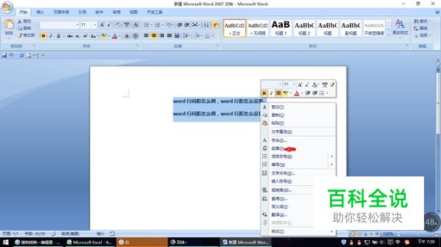The height and width of the screenshot is (247, 441).
Task: Click Character Shading icon in ribbon
Action: pyautogui.click(x=127, y=36)
